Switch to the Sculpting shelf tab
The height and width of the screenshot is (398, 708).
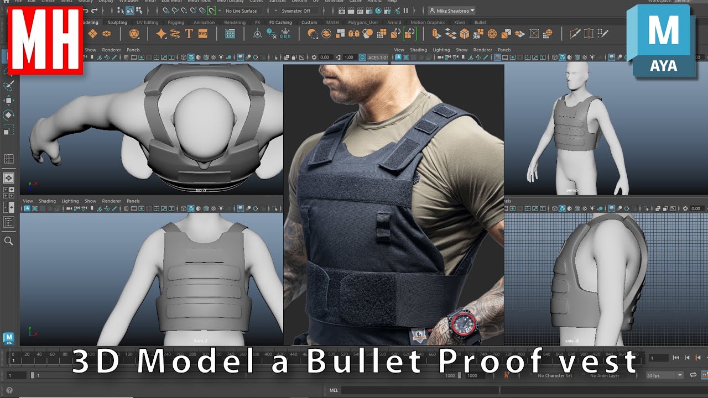(x=117, y=23)
